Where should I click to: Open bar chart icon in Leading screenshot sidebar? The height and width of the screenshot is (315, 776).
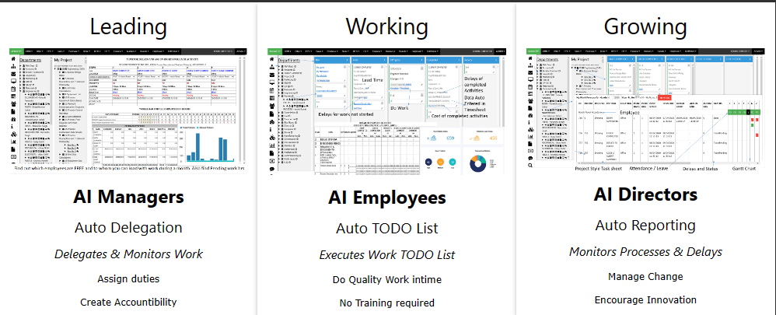pos(13,141)
